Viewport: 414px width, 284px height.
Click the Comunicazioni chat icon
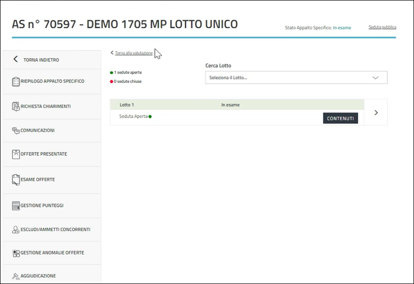16,130
